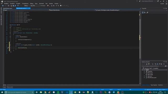The width and height of the screenshot is (168, 94).
Task: Click the OpenFileDialog text in code
Action: [22, 48]
